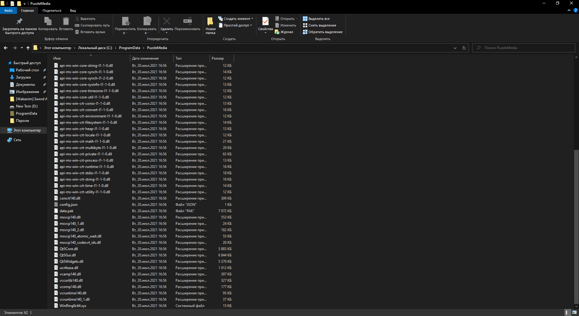Image resolution: width=579 pixels, height=316 pixels.
Task: Click Deselect (Снять выделение)
Action: pyautogui.click(x=319, y=25)
